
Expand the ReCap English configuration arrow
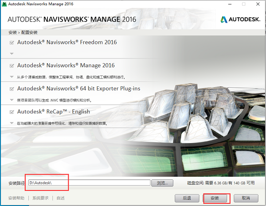[x=12, y=123]
